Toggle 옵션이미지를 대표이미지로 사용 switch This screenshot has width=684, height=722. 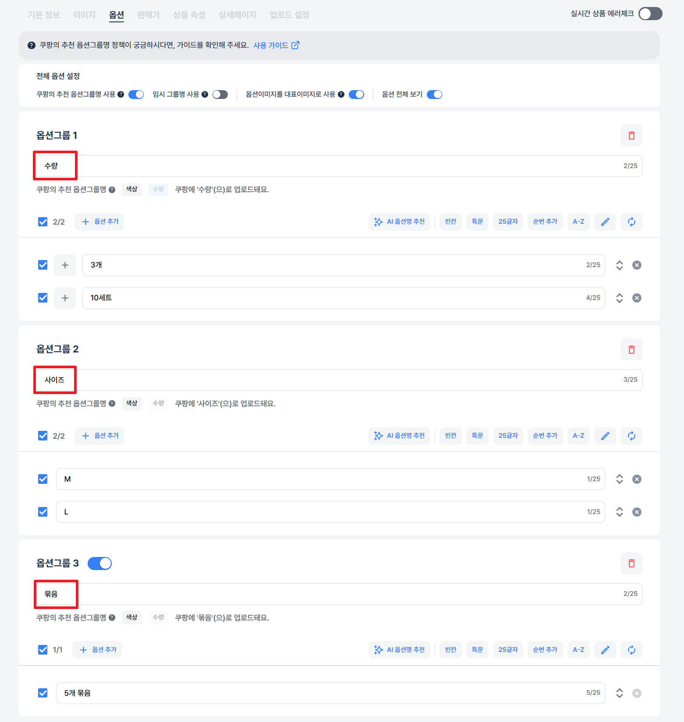click(356, 95)
